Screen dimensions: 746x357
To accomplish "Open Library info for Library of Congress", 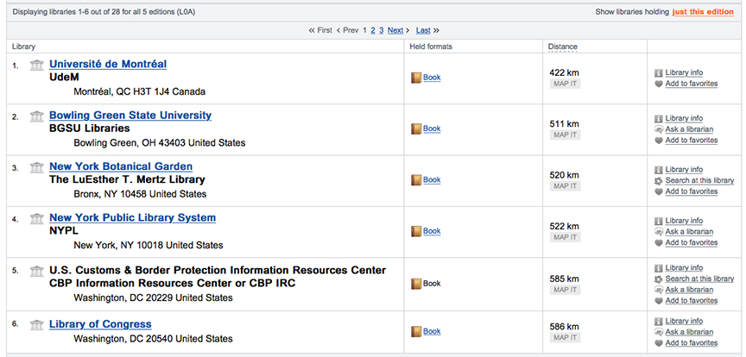I will [x=684, y=322].
